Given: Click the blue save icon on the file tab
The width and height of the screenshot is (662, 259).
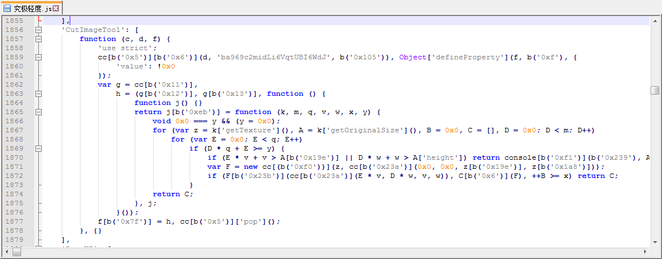Looking at the screenshot, I should (7, 7).
